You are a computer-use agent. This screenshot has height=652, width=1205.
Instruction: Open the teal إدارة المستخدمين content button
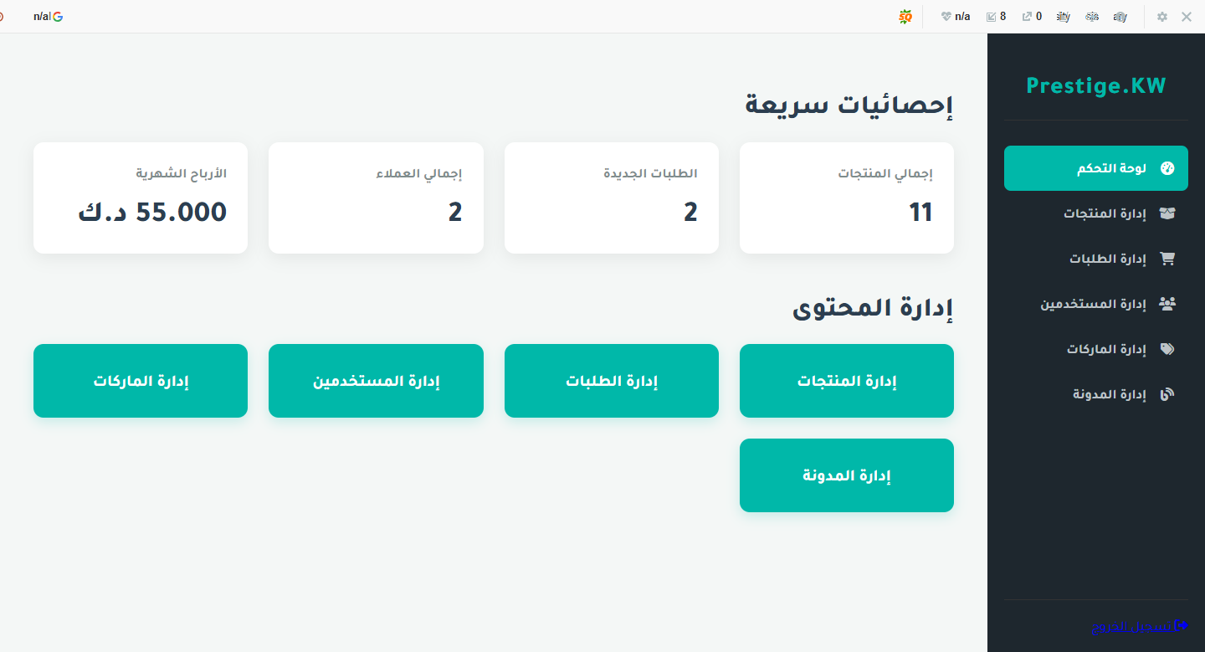376,381
